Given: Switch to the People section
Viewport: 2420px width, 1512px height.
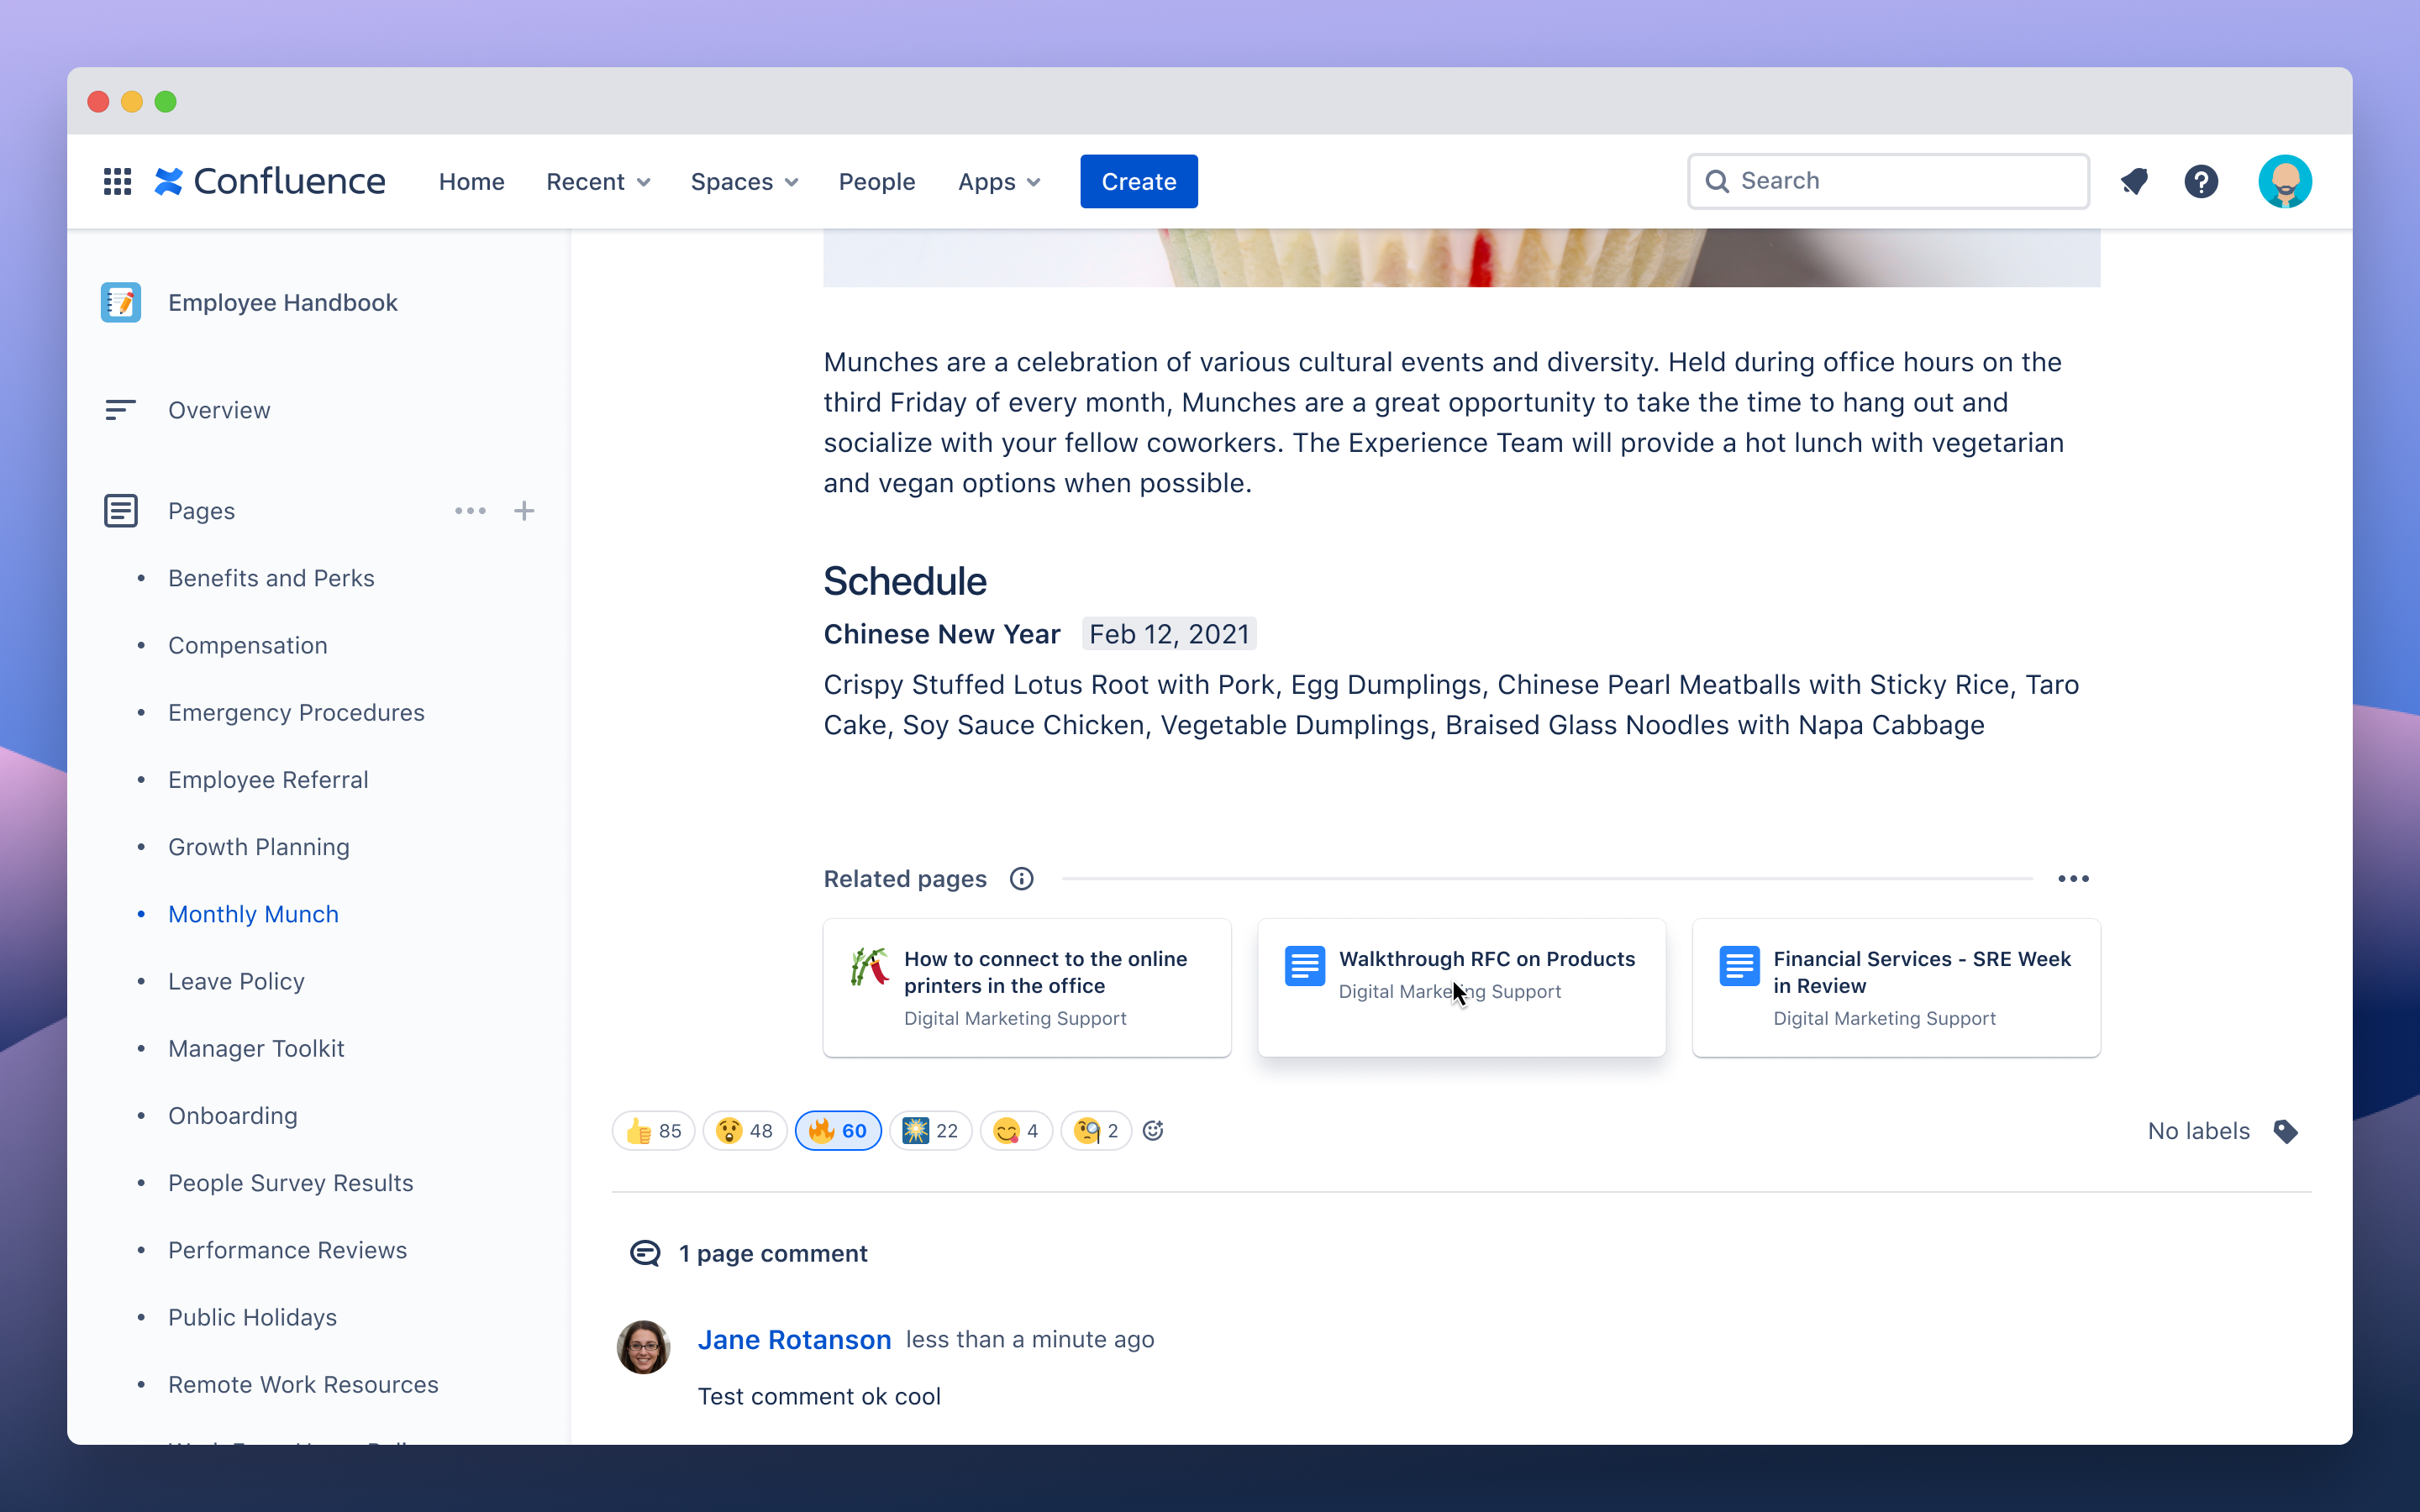Looking at the screenshot, I should point(876,181).
